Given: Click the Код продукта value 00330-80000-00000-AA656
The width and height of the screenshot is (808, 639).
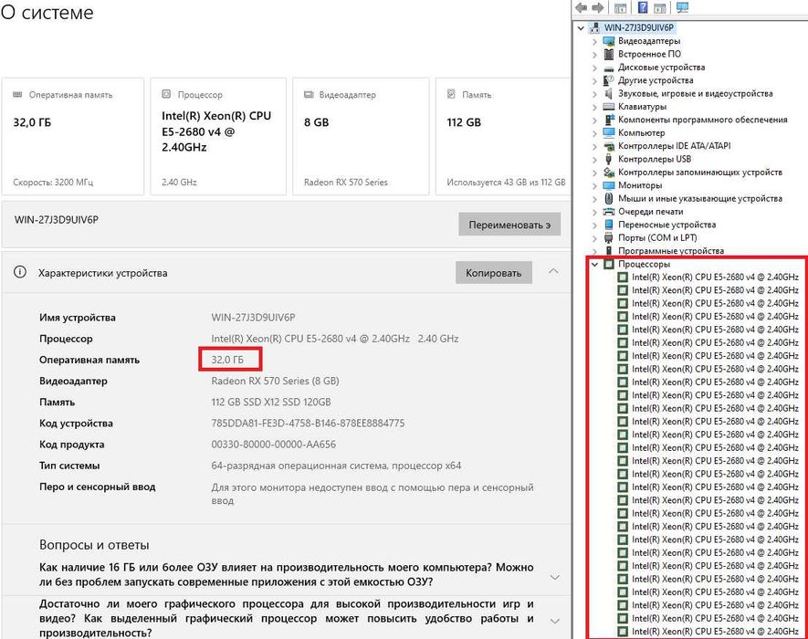Looking at the screenshot, I should pyautogui.click(x=274, y=445).
